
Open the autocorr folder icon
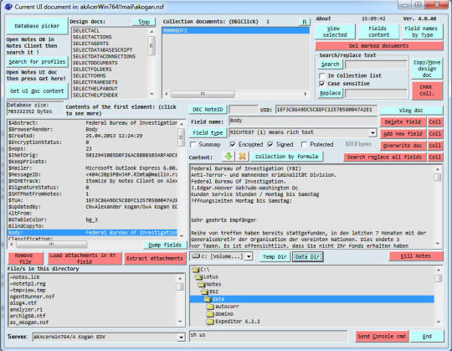[x=210, y=307]
